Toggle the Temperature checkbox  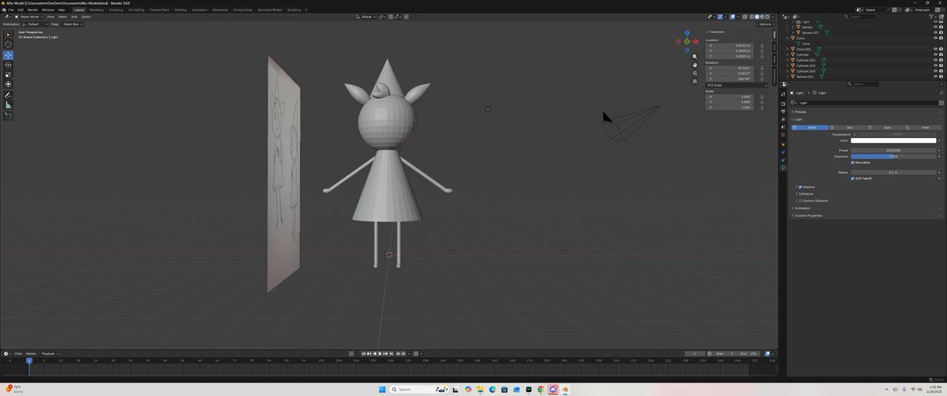tap(853, 134)
